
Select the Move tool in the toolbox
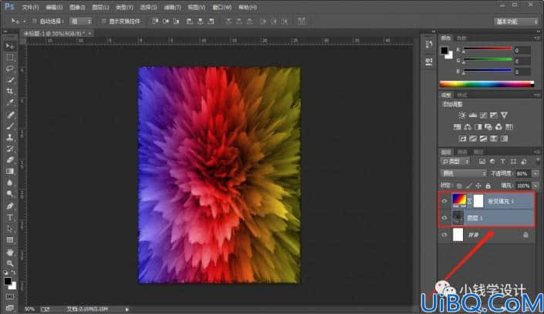coord(10,46)
